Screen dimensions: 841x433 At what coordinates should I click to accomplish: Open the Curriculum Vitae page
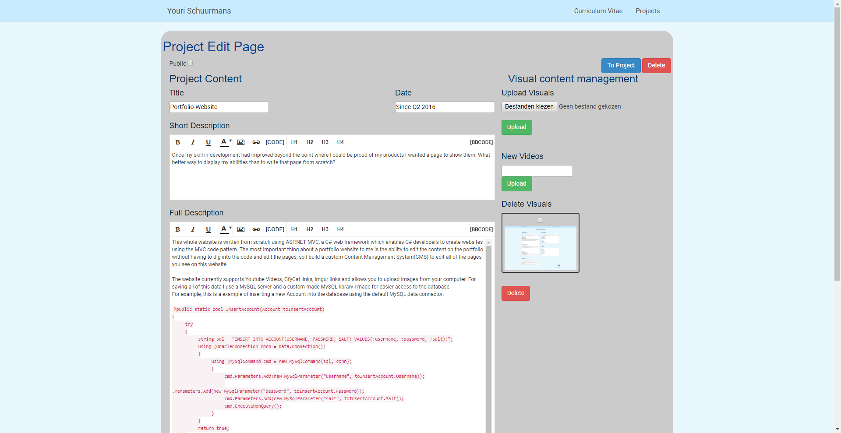pos(598,11)
